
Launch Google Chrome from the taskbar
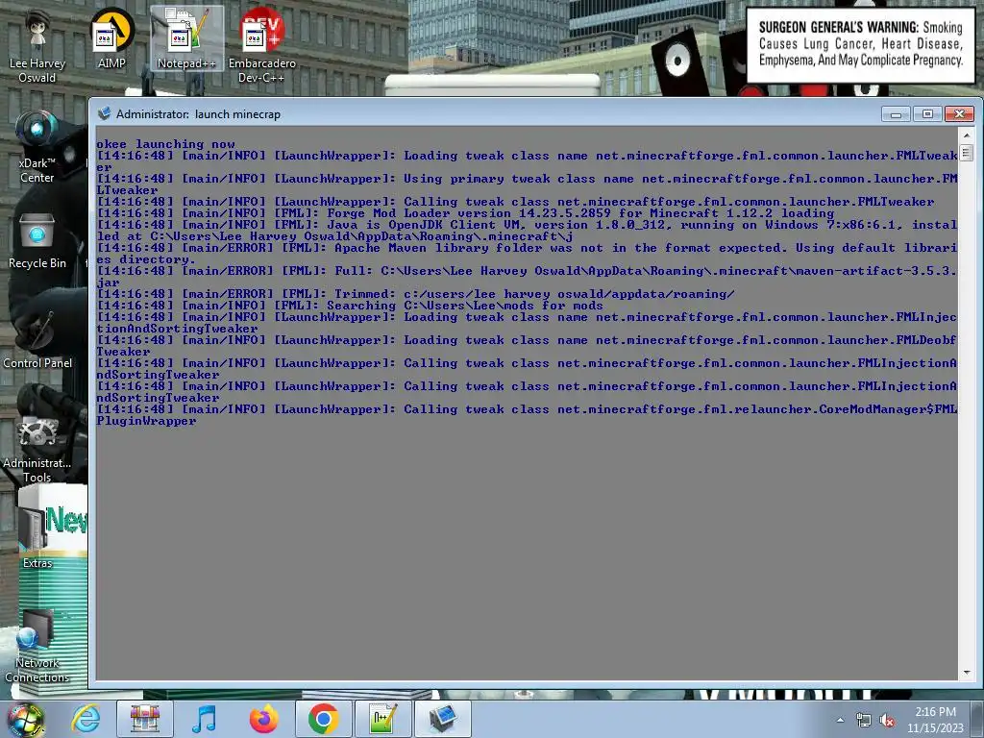[x=323, y=719]
